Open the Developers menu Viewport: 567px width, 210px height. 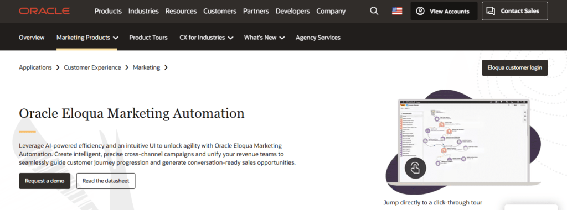point(292,11)
